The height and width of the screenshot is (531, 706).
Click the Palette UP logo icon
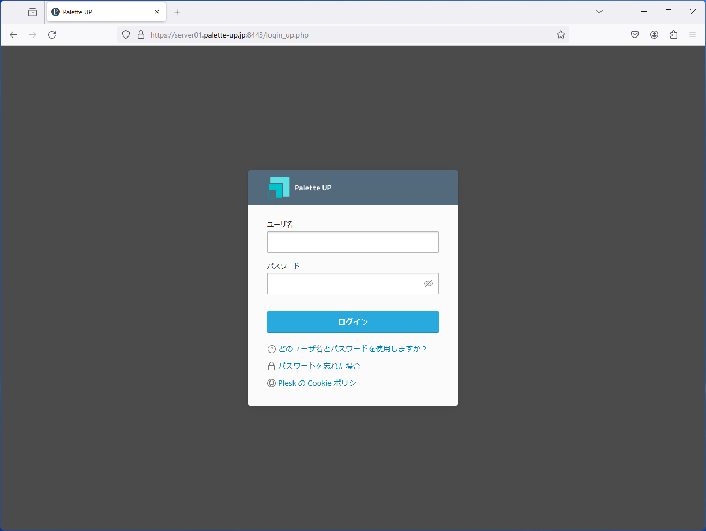[x=279, y=188]
